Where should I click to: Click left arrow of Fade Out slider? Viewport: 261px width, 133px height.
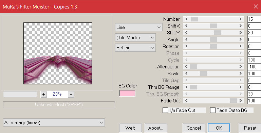pos(186,101)
